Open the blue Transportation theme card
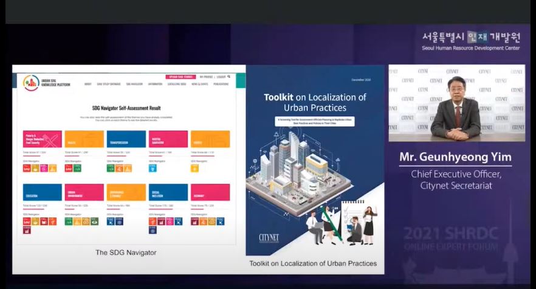 click(x=126, y=139)
